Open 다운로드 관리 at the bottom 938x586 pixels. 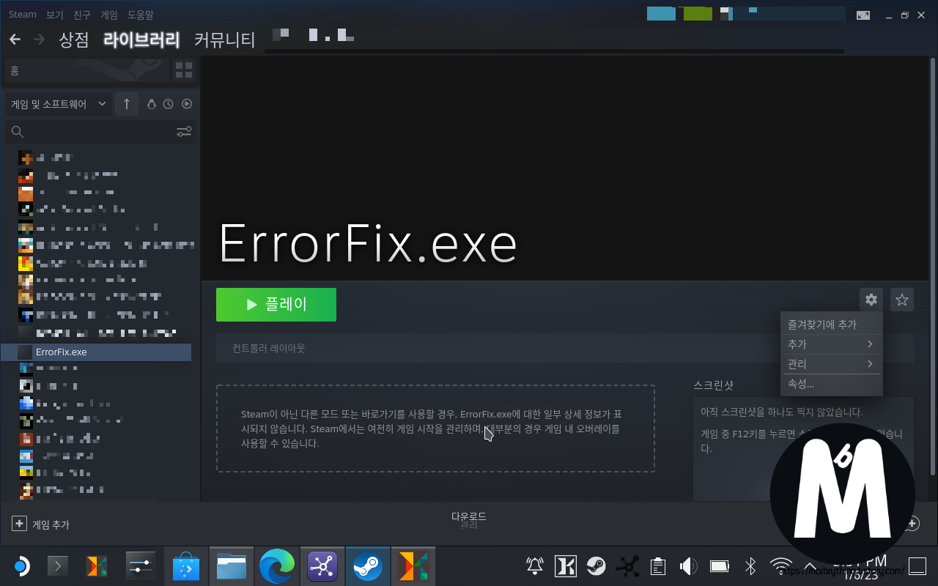pos(469,521)
